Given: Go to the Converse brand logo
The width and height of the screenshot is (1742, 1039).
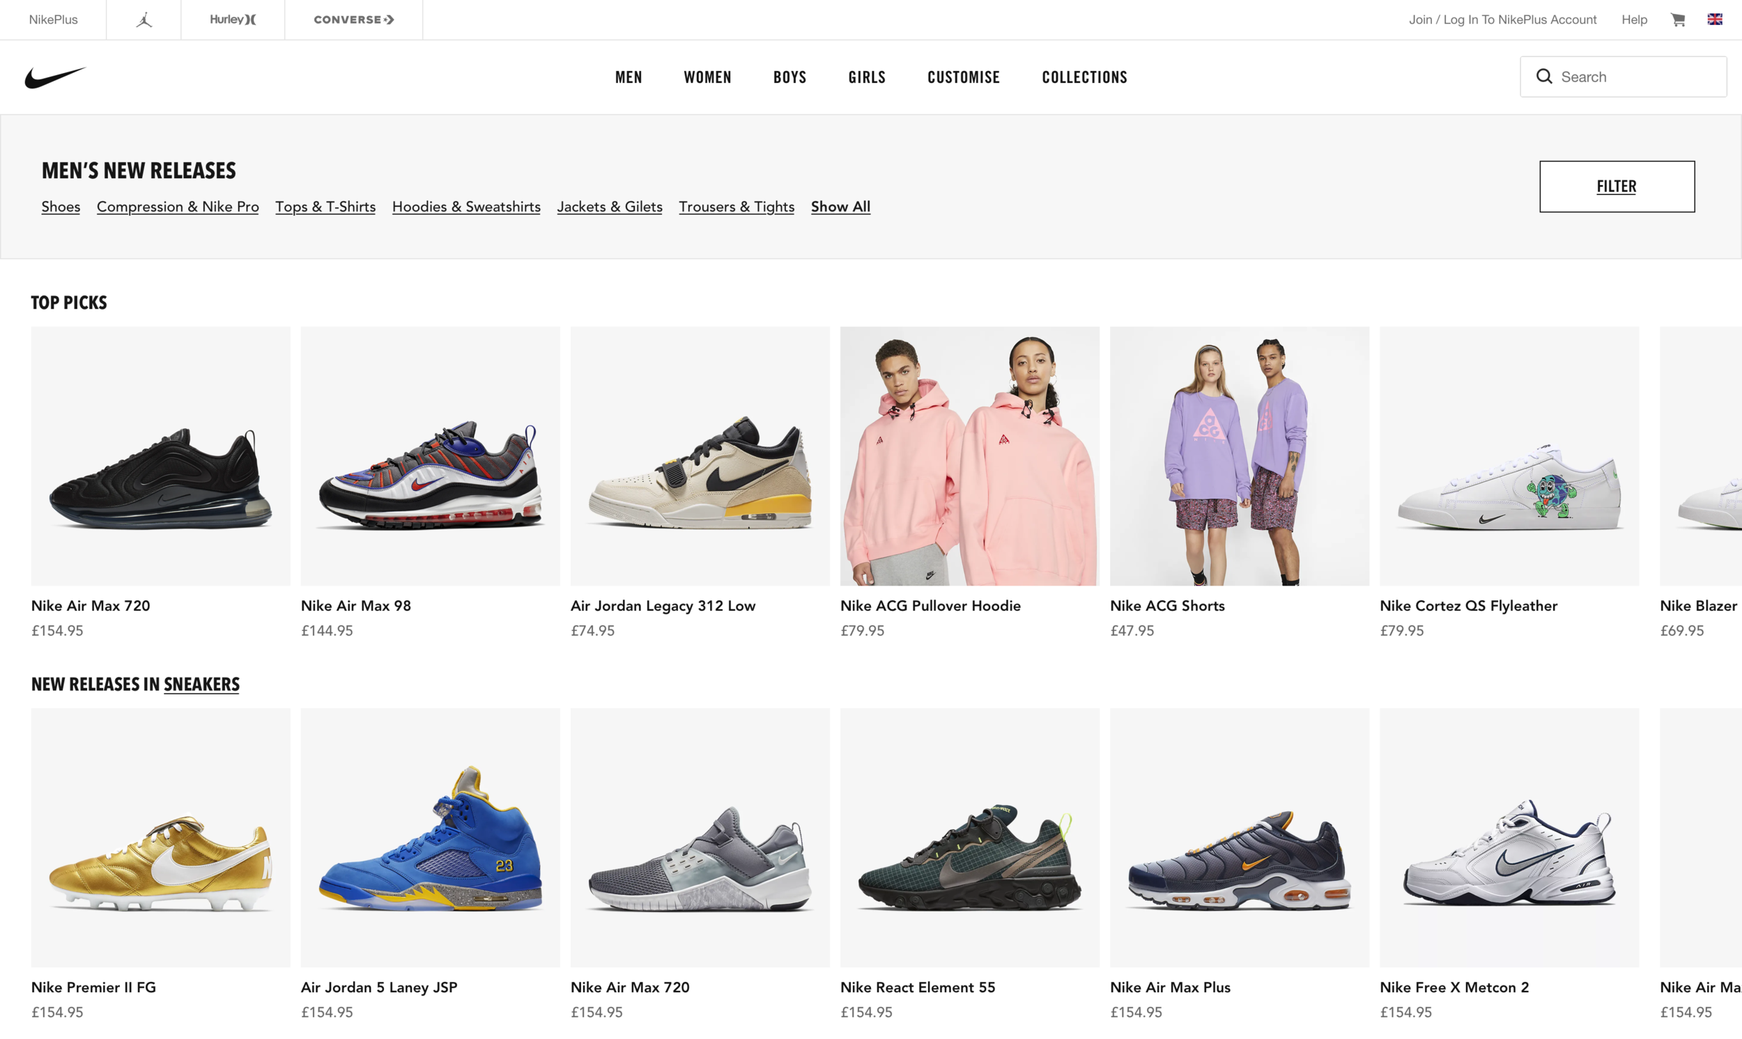Looking at the screenshot, I should coord(354,19).
